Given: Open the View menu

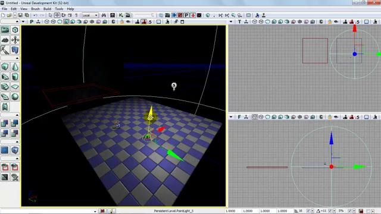Looking at the screenshot, I should [24, 9].
